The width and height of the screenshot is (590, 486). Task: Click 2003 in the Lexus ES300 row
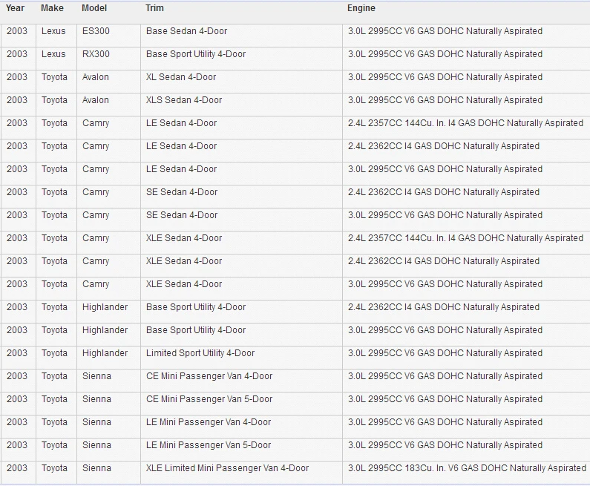tap(17, 31)
